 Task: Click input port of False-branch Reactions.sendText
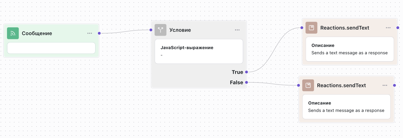point(298,85)
